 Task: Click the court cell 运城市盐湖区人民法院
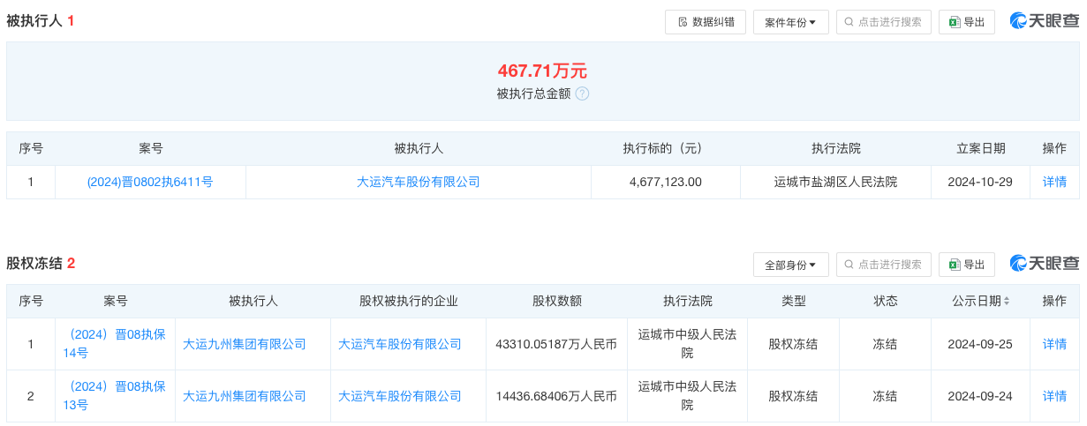(835, 183)
